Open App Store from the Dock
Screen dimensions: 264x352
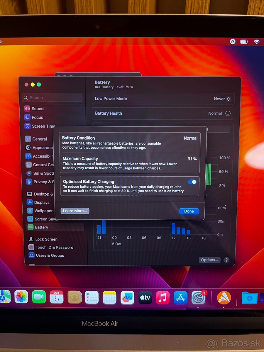(180, 298)
